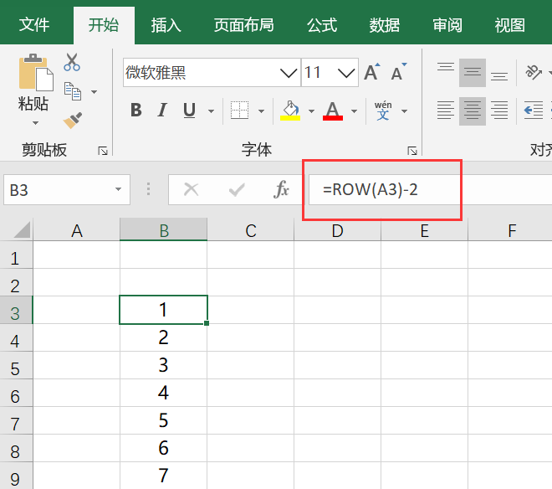Select the Format Painter brush

tap(73, 121)
